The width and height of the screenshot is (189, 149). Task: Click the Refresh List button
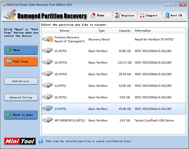tap(21, 81)
